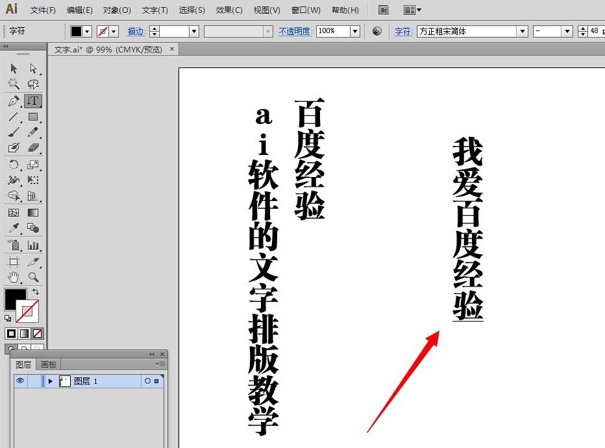The height and width of the screenshot is (448, 605).
Task: Open the Layers panel flyout menu
Action: point(160,364)
